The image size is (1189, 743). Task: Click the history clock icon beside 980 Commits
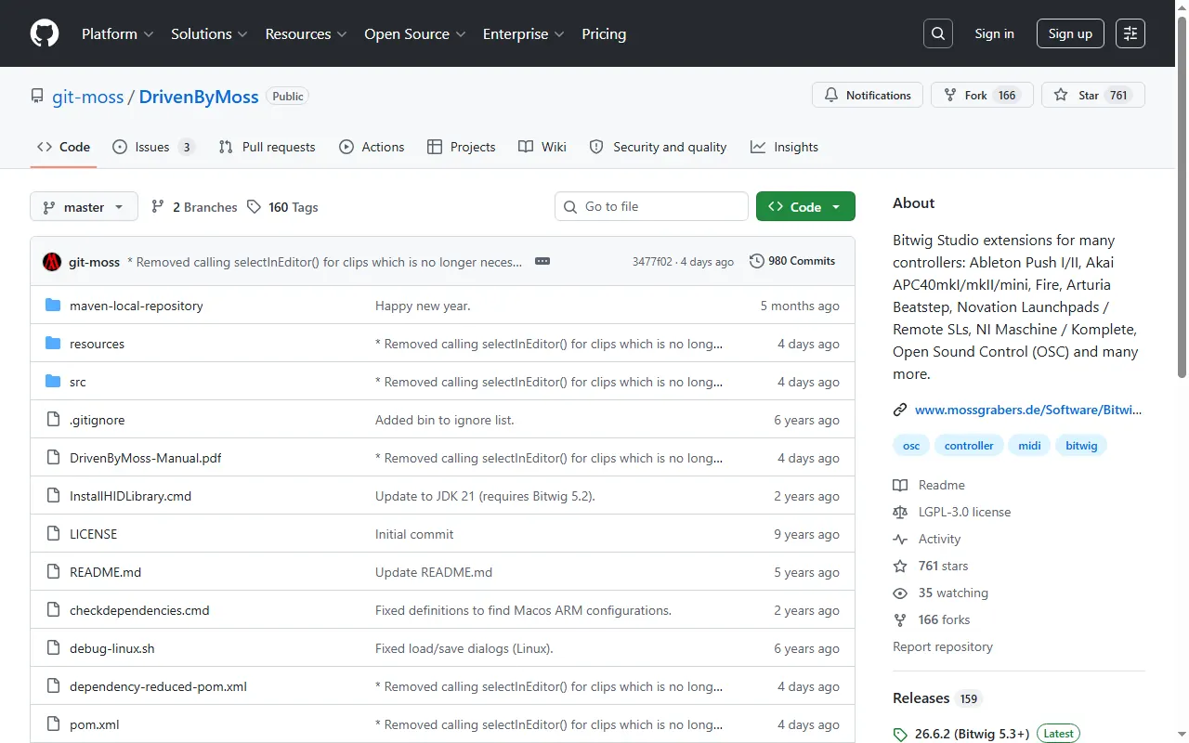point(757,261)
